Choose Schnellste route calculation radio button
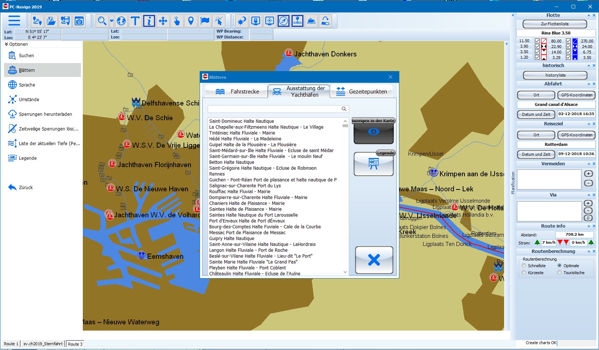Image resolution: width=599 pixels, height=350 pixels. pos(524,266)
